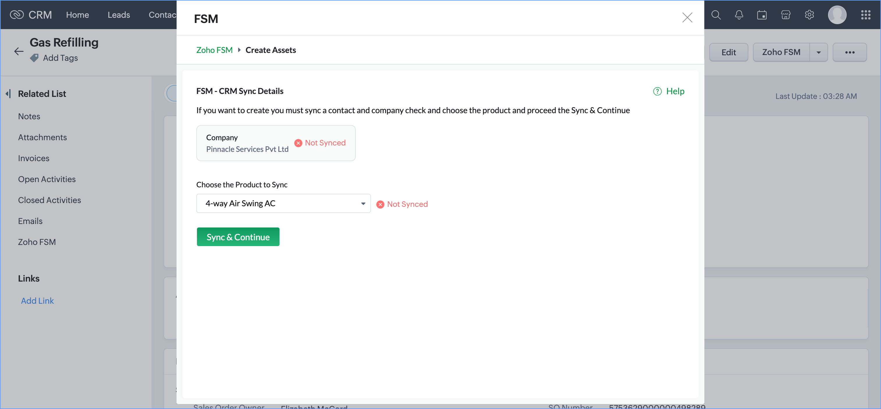
Task: Click the user profile avatar
Action: (x=837, y=15)
